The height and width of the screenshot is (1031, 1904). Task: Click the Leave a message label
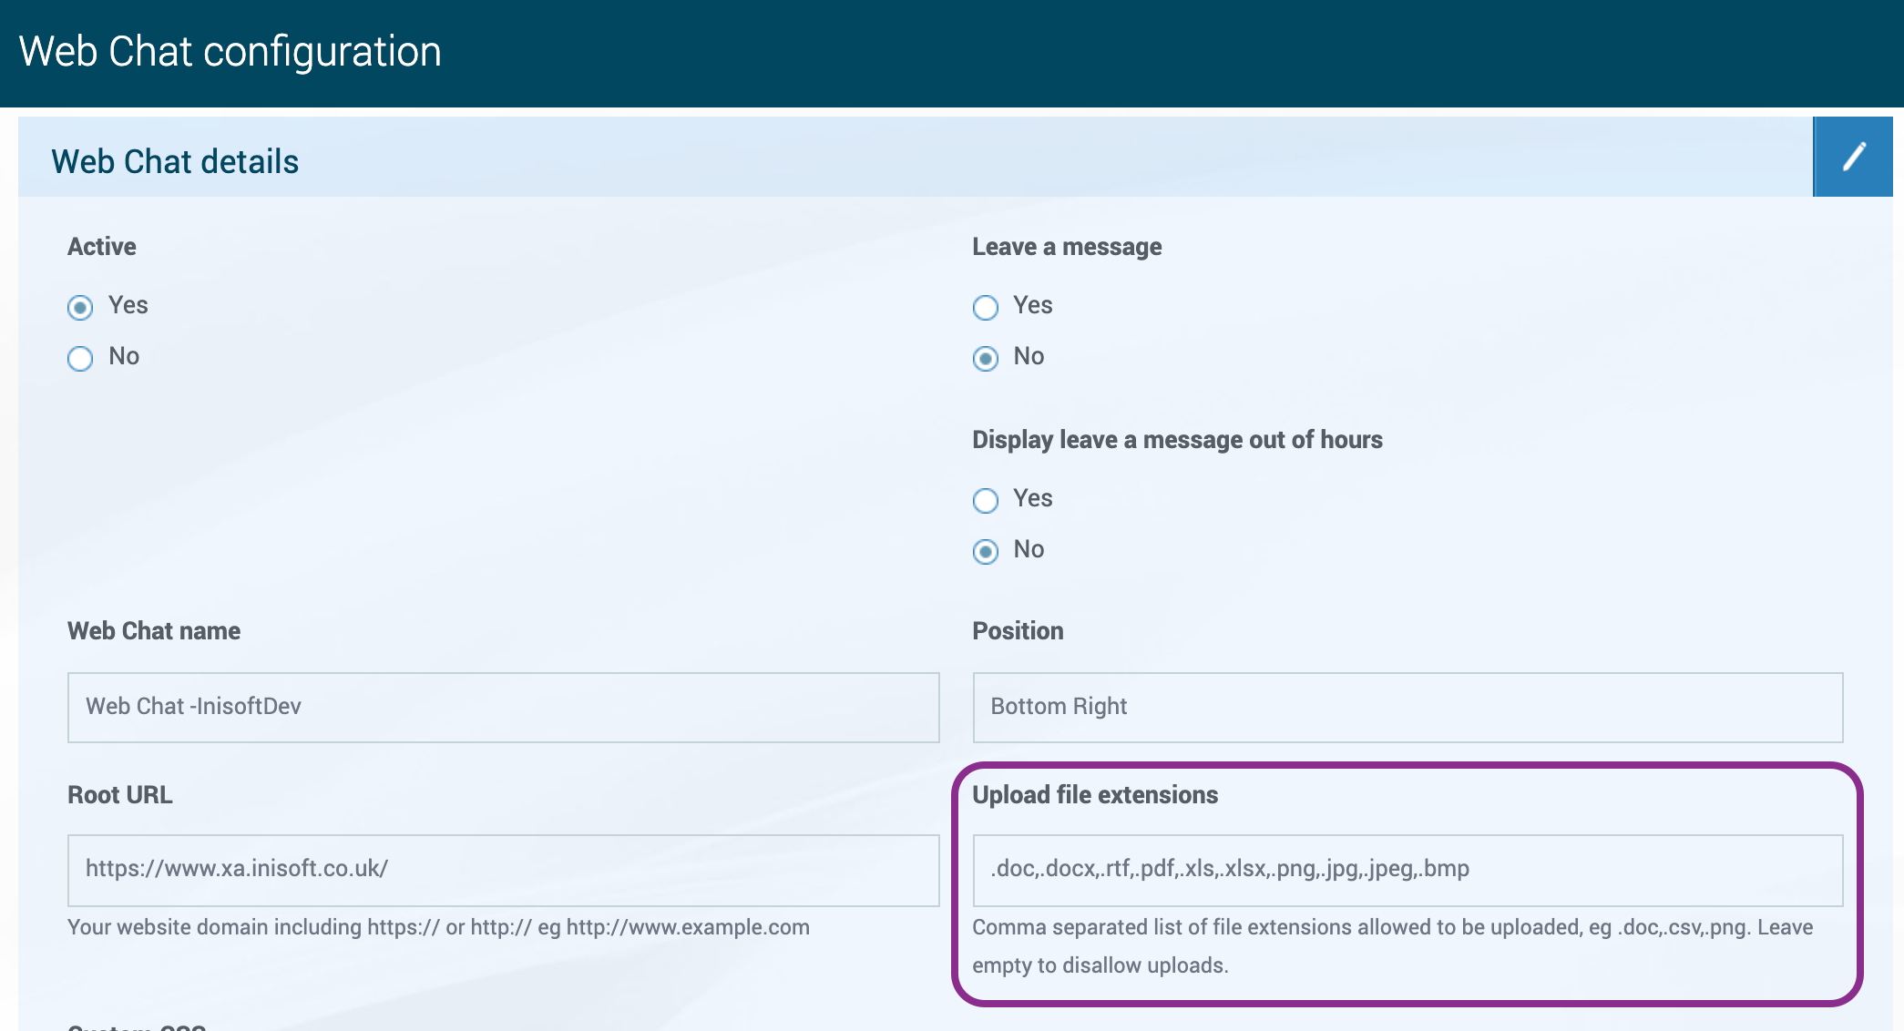click(1067, 247)
